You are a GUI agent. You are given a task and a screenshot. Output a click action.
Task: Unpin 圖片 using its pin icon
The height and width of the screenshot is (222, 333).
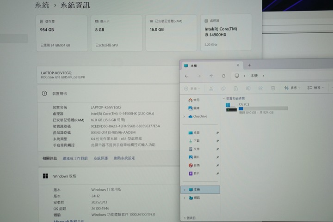(x=217, y=157)
